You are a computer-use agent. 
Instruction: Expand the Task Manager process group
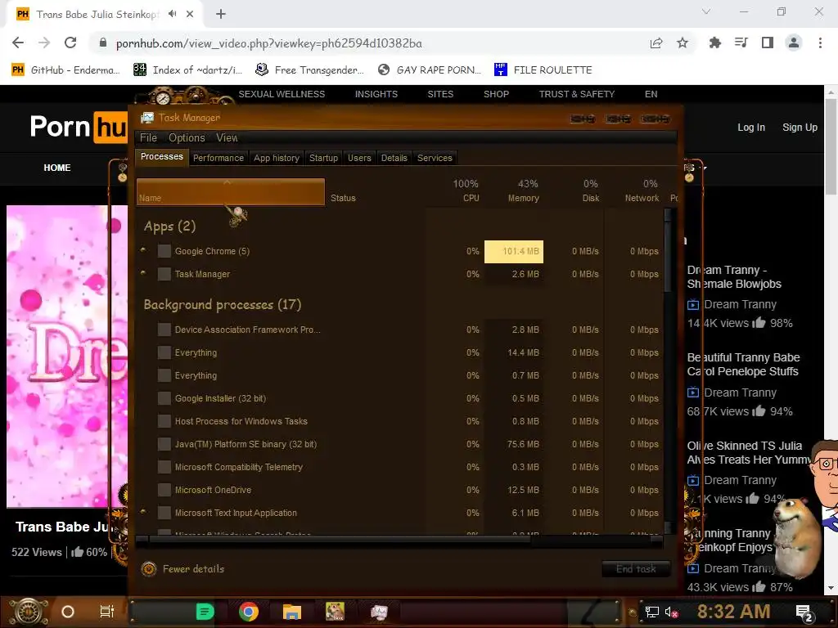click(143, 273)
